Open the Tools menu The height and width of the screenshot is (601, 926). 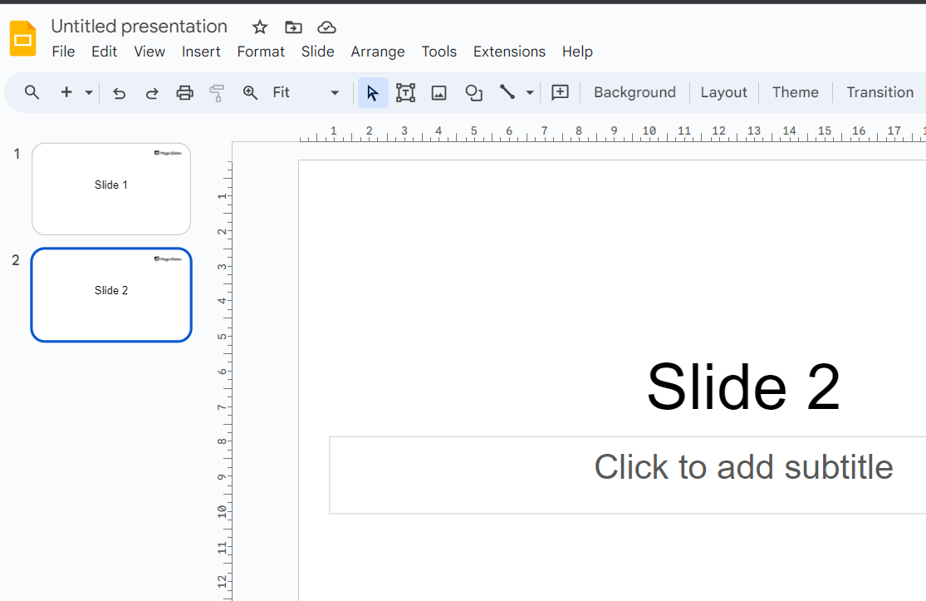click(x=439, y=52)
